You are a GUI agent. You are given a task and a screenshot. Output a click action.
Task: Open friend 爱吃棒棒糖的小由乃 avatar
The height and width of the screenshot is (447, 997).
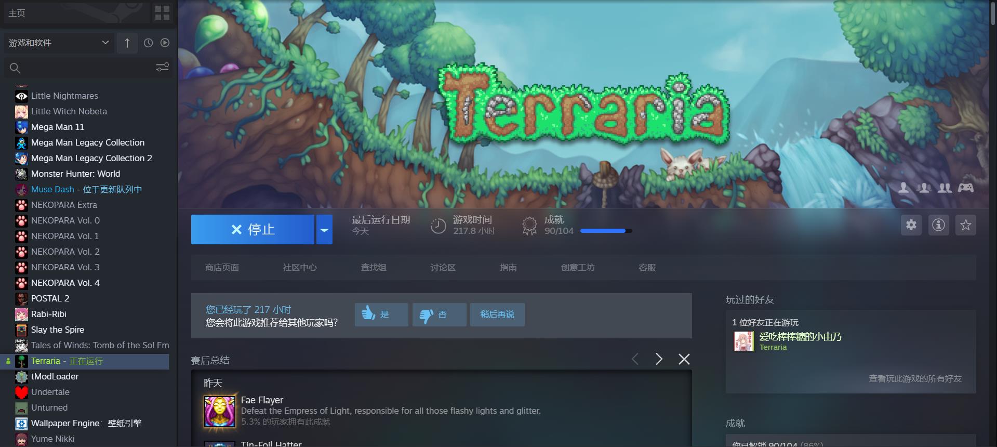pyautogui.click(x=743, y=341)
